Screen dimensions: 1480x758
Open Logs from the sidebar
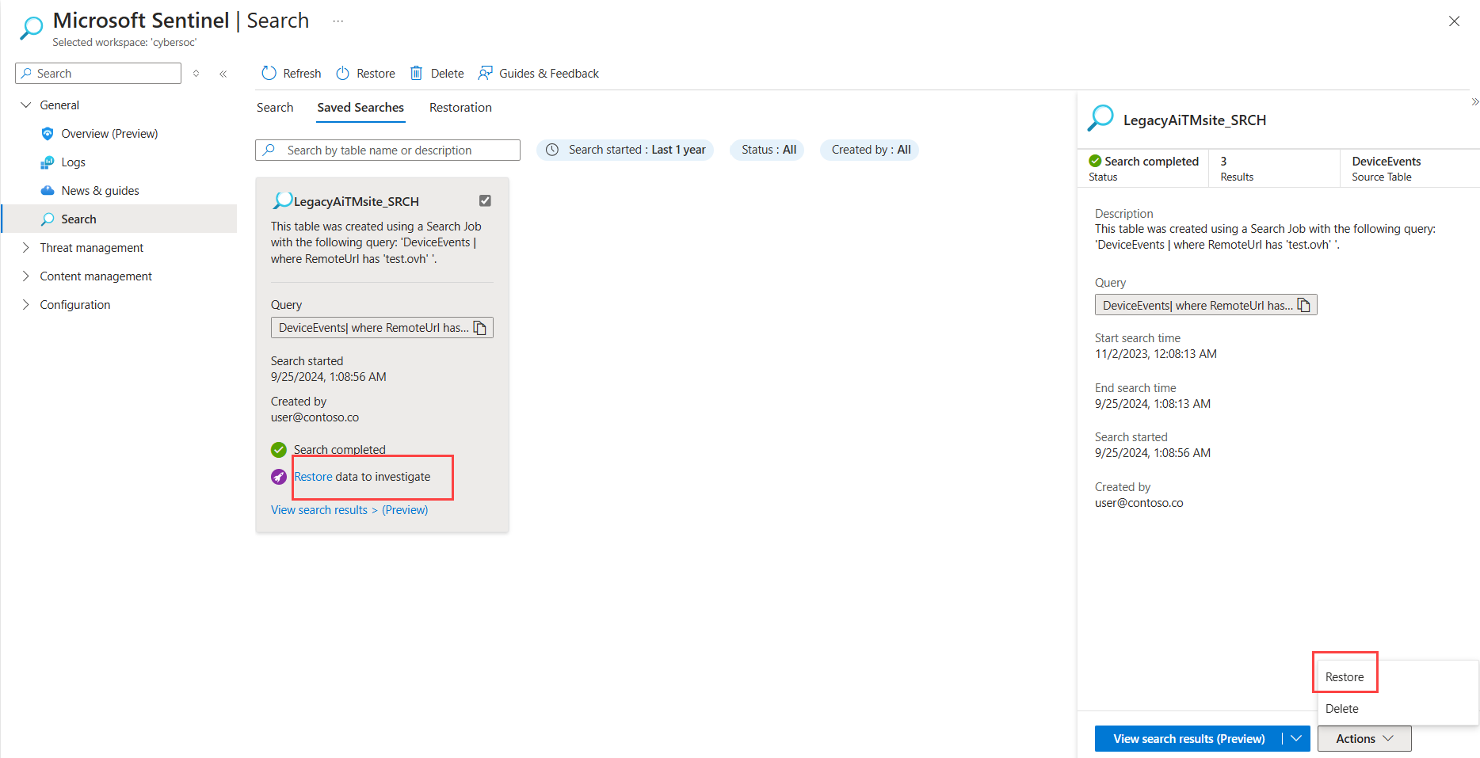click(x=72, y=162)
